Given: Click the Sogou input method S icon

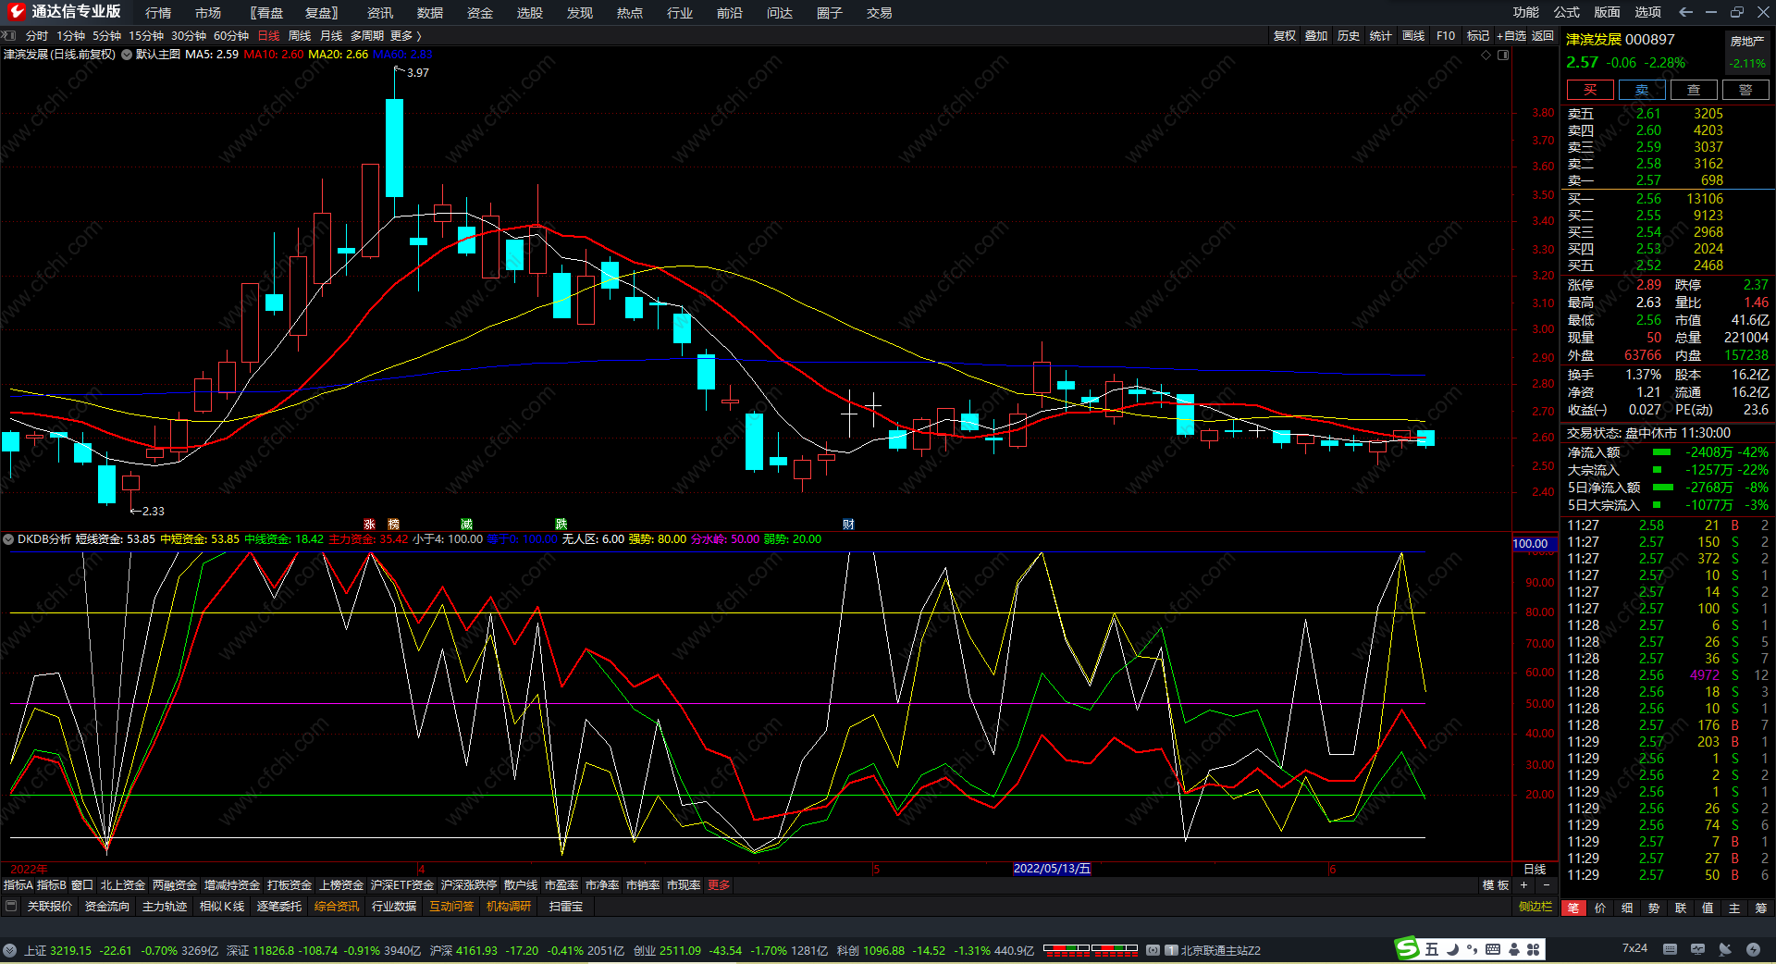Looking at the screenshot, I should pyautogui.click(x=1407, y=949).
